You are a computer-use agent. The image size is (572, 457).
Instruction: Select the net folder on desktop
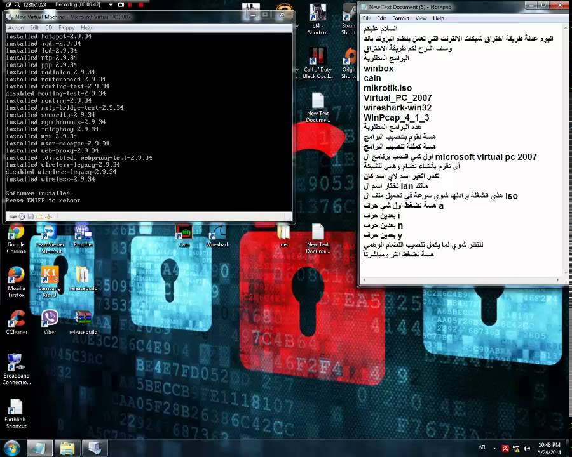[284, 235]
